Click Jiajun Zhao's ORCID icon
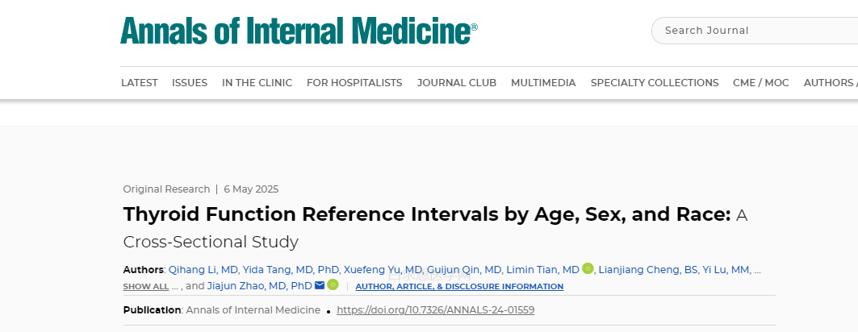Viewport: 858px width, 332px height. (333, 285)
